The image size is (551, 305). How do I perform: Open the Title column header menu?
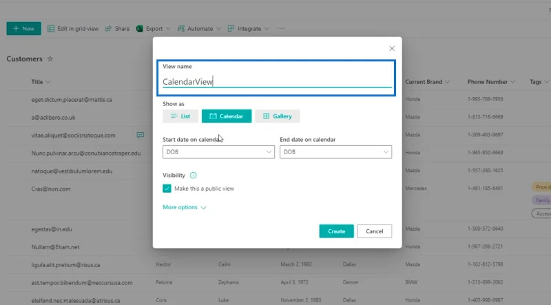click(x=41, y=81)
